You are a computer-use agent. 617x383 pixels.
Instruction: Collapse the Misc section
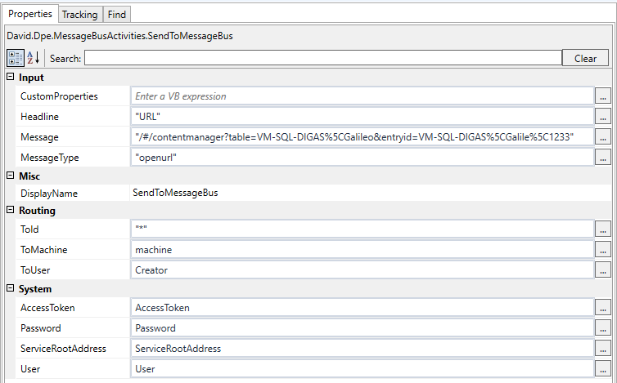[10, 176]
